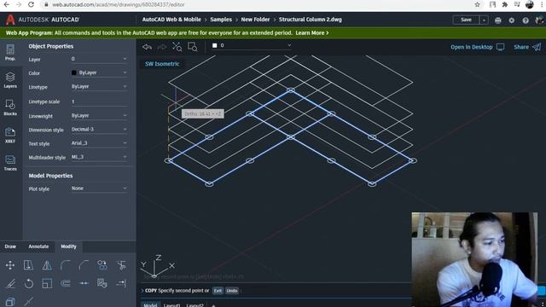Click the 3D box icon in Modify panel
Screen dimensions: 546x307
click(10, 301)
